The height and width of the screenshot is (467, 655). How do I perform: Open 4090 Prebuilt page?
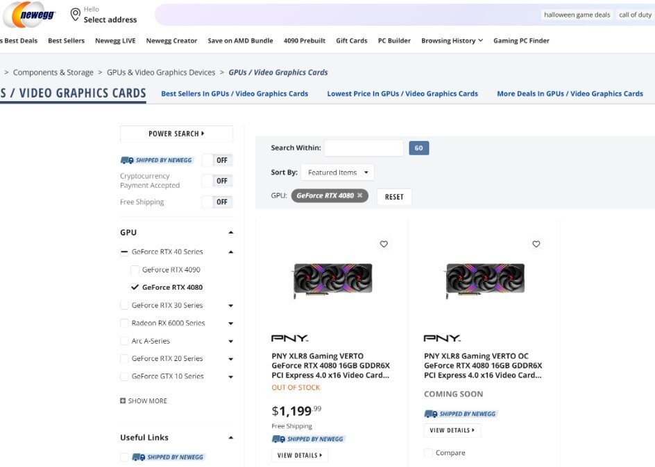304,40
